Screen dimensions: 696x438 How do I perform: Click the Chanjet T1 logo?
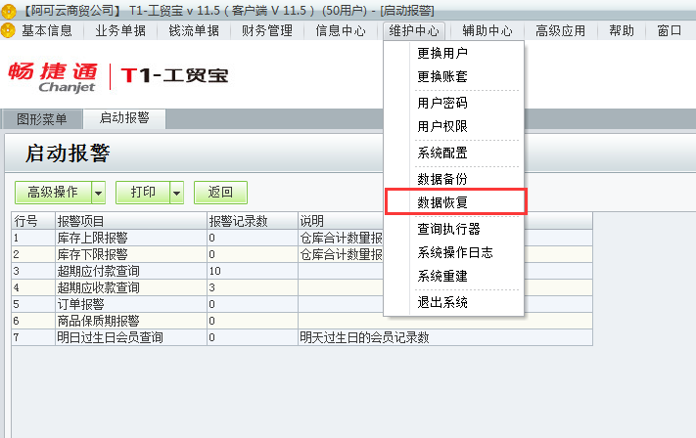coord(117,75)
